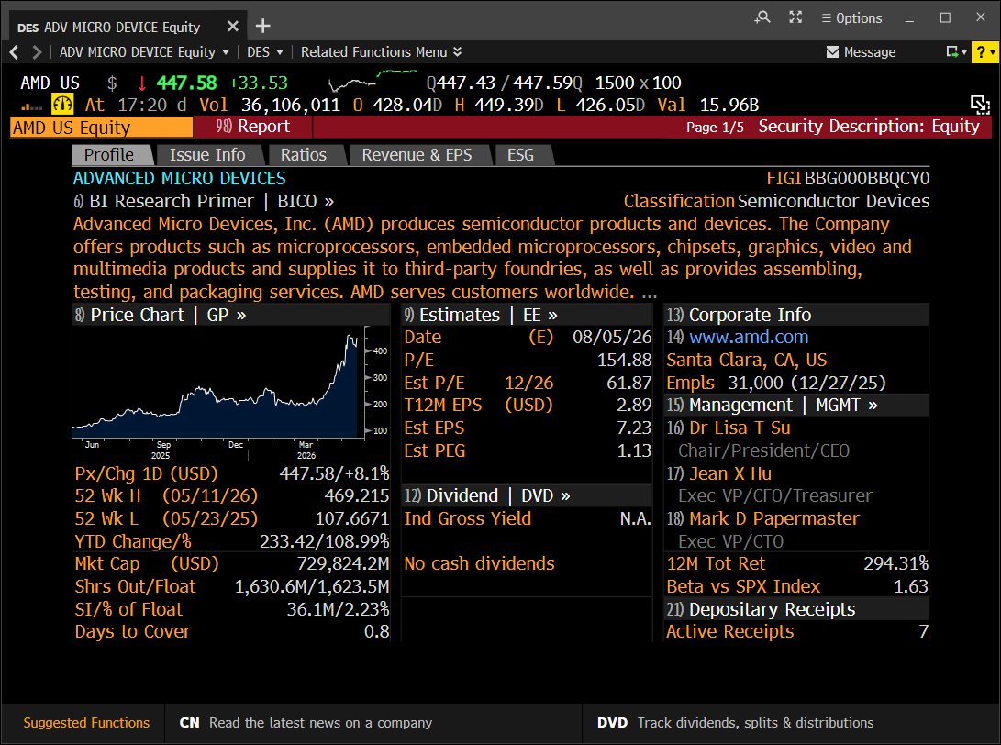This screenshot has height=745, width=1001.
Task: Click the Empls 31,000 row
Action: point(776,383)
